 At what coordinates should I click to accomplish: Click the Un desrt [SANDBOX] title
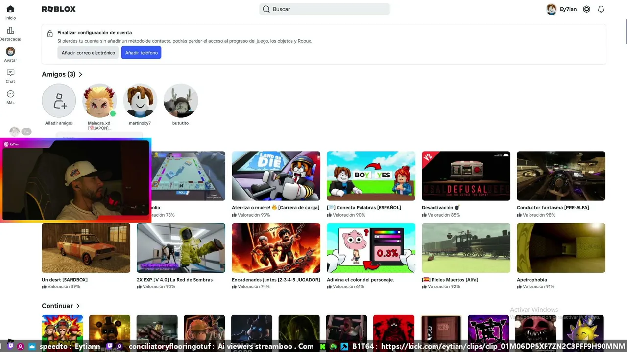click(65, 280)
